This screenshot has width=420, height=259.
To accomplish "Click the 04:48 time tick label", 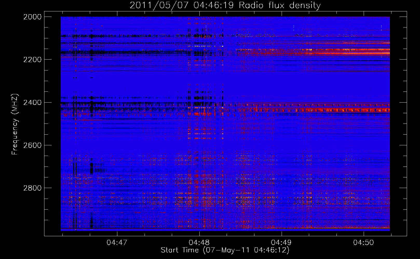I will click(x=199, y=243).
